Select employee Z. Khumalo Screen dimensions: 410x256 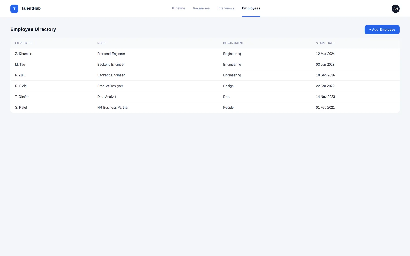pos(24,54)
